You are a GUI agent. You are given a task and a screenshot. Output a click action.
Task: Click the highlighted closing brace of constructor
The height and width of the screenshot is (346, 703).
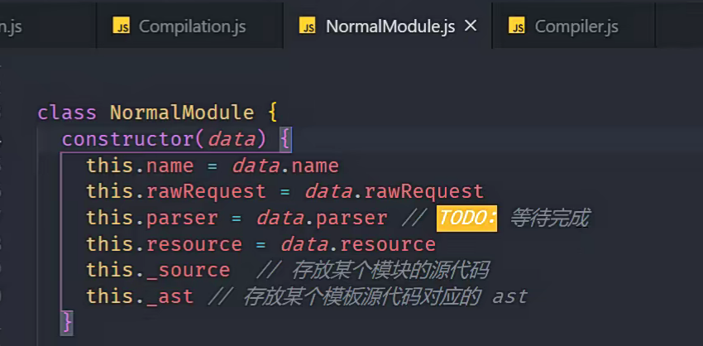coord(68,321)
